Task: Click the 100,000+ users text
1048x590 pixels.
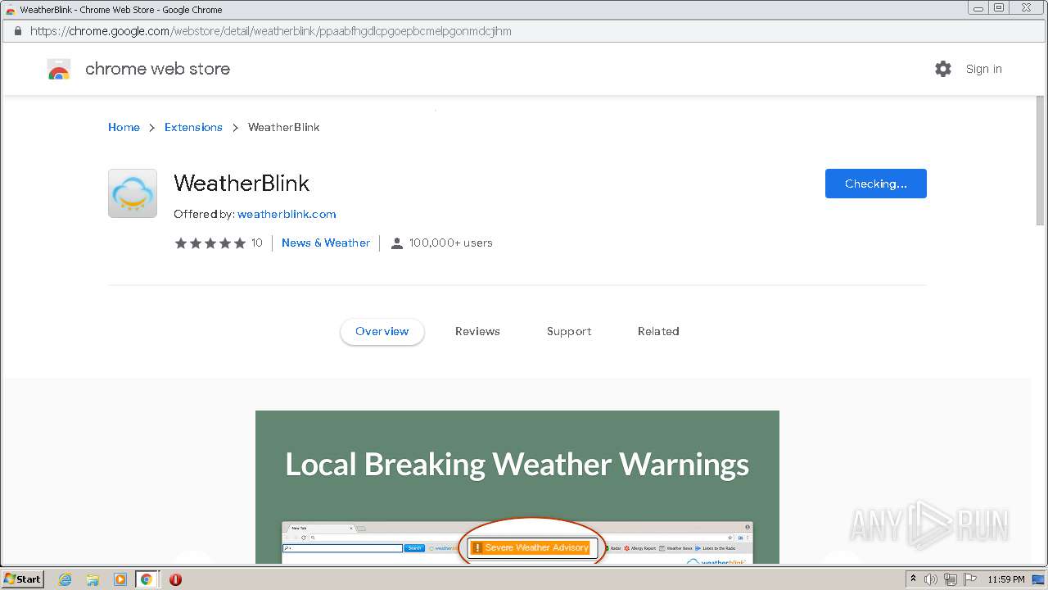Action: 451,243
